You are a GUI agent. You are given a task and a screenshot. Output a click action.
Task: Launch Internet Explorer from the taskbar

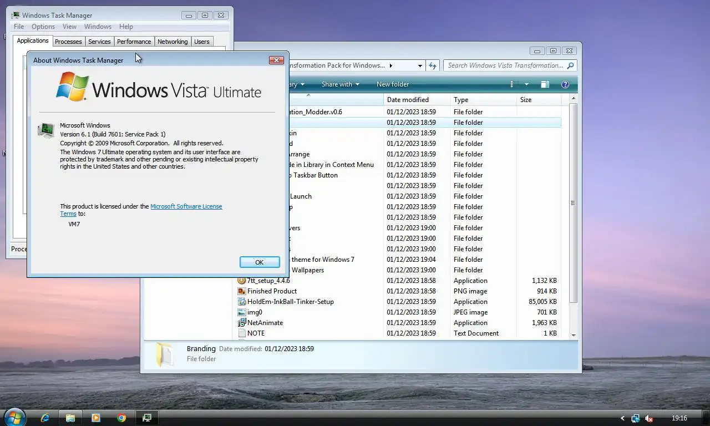pyautogui.click(x=45, y=418)
